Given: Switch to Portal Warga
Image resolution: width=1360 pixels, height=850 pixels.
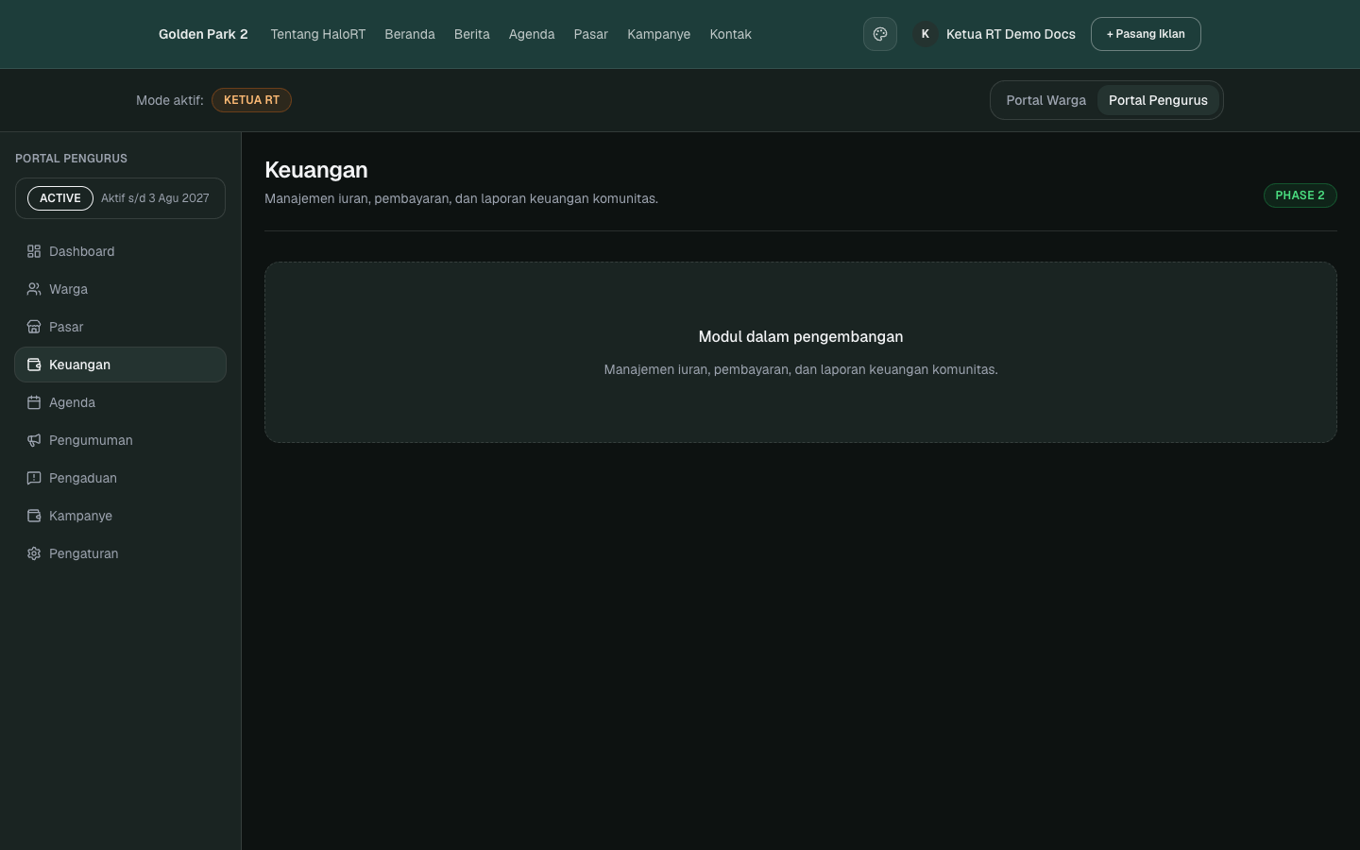Looking at the screenshot, I should click(x=1045, y=100).
